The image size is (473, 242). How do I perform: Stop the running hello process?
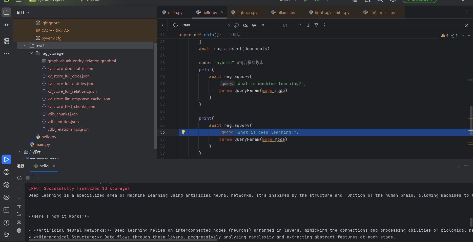pyautogui.click(x=28, y=178)
